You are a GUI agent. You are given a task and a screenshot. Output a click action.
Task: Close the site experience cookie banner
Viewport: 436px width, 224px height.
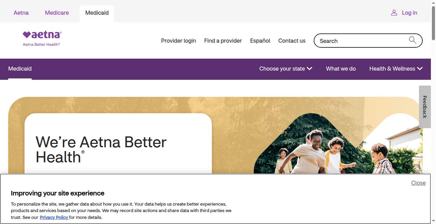[x=418, y=183]
